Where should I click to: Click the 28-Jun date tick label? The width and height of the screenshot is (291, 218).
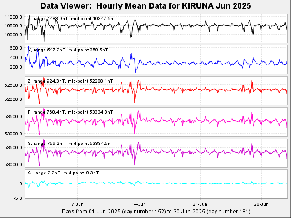pyautogui.click(x=261, y=204)
